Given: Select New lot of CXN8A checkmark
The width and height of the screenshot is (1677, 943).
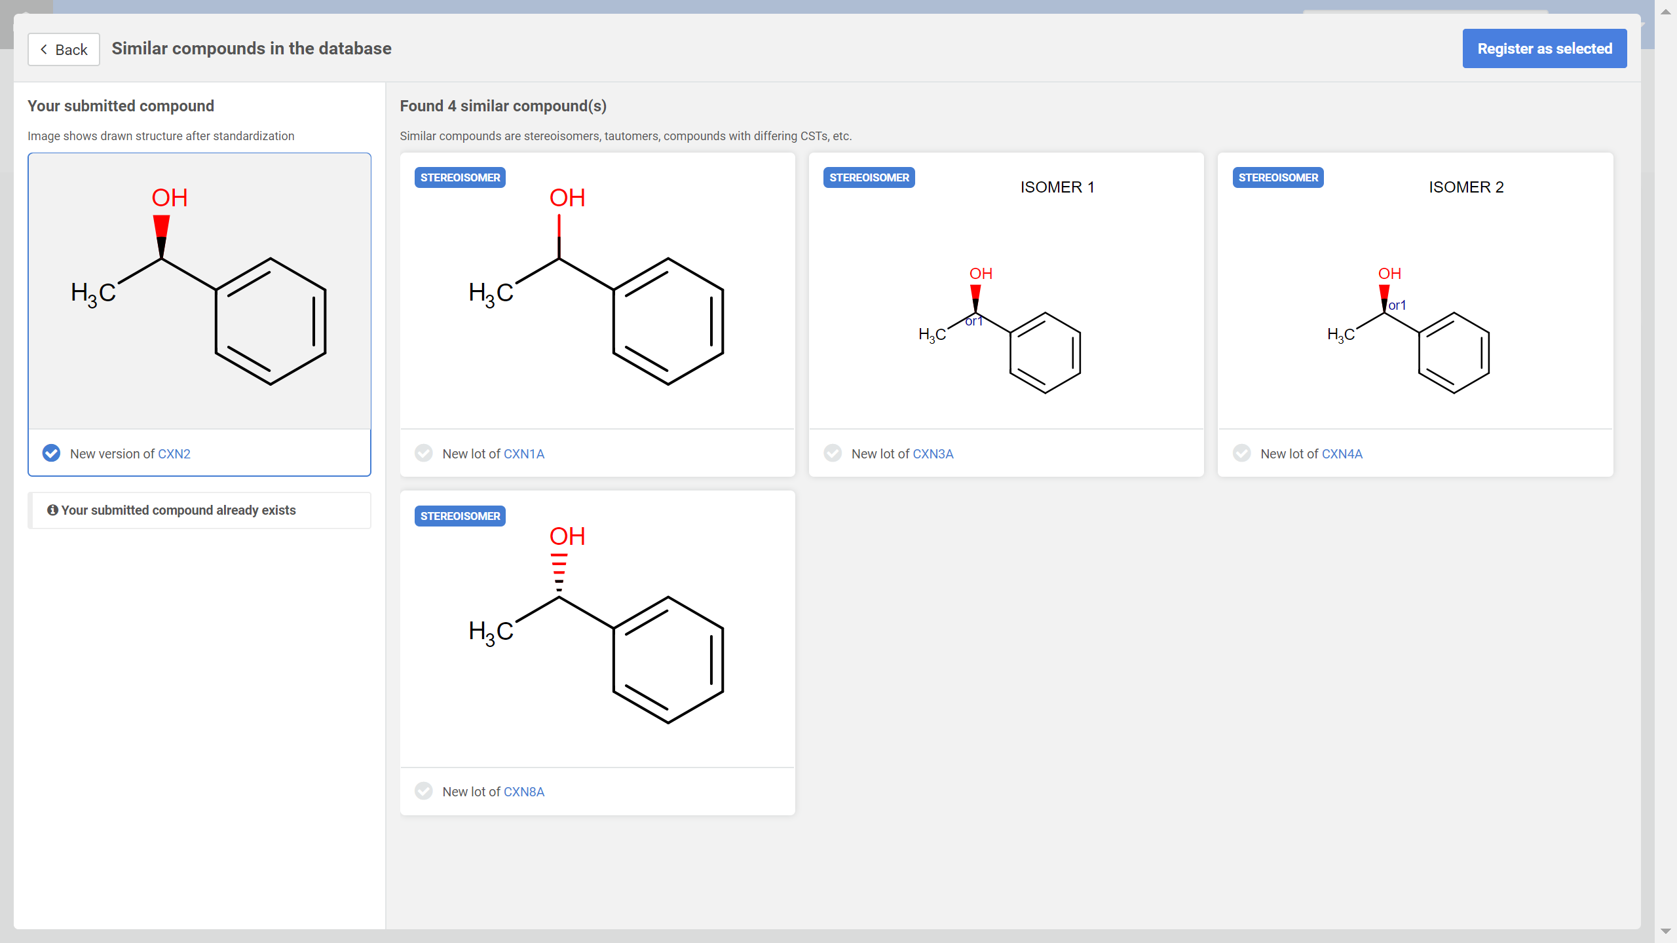Looking at the screenshot, I should pos(424,791).
